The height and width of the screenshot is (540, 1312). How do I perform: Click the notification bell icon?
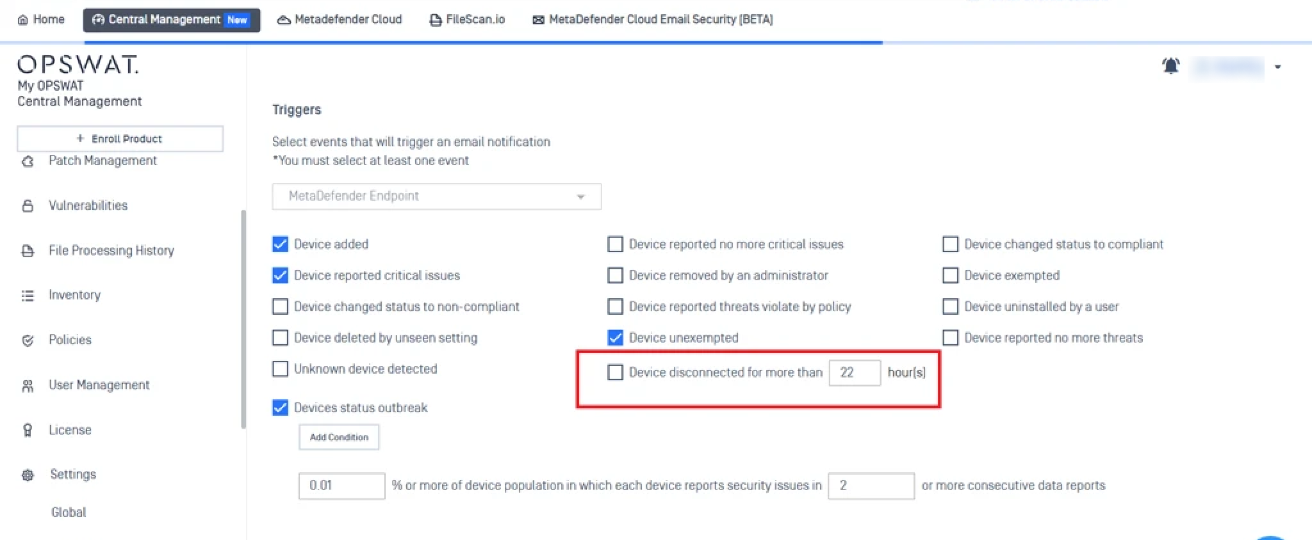[1170, 65]
